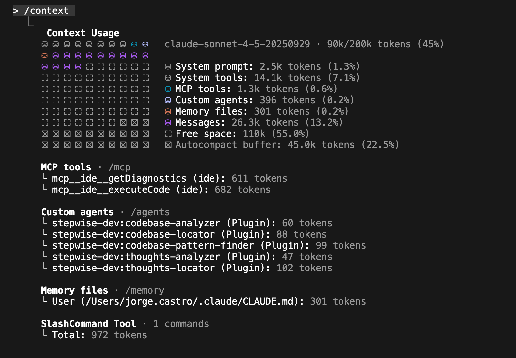
Task: Click the System tools token icon
Action: point(168,78)
